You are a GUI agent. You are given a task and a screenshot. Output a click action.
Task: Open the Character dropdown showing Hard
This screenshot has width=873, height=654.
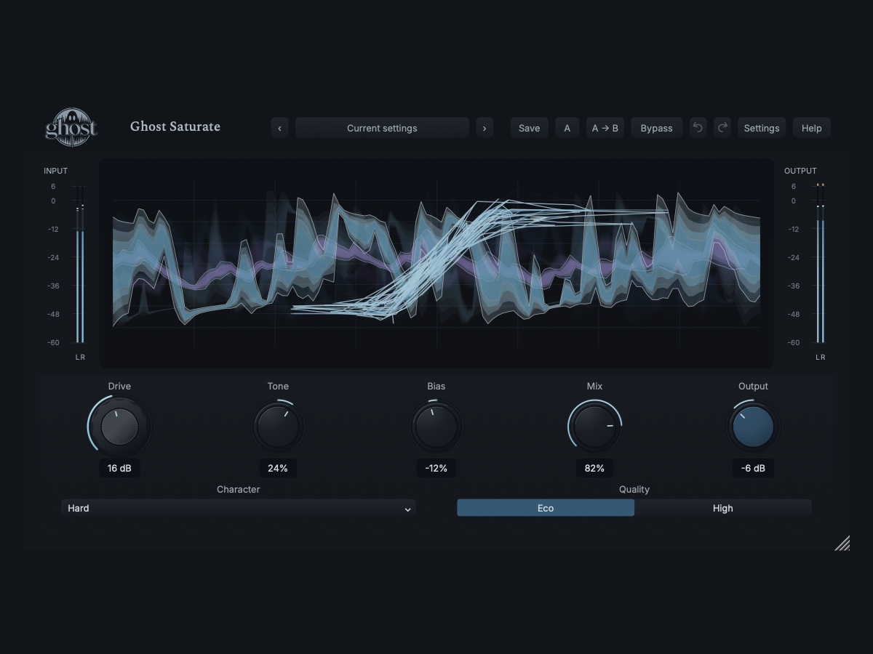pyautogui.click(x=239, y=508)
